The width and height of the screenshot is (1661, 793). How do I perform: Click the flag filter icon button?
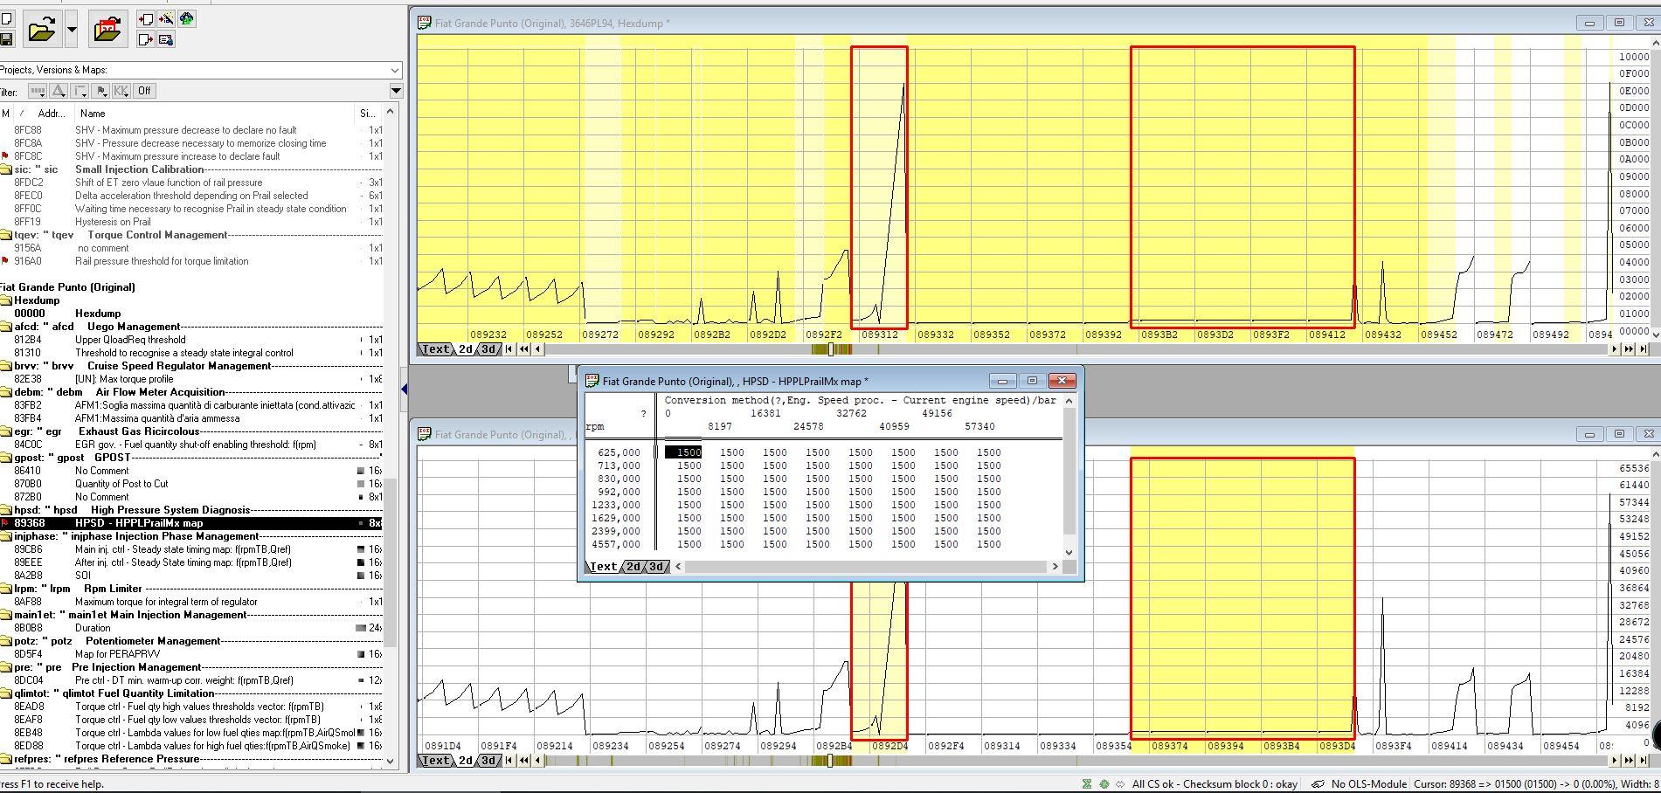[100, 91]
